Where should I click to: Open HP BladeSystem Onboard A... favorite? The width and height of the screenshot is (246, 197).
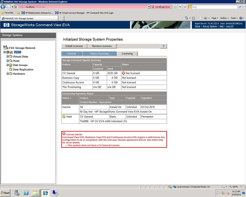tap(37, 13)
